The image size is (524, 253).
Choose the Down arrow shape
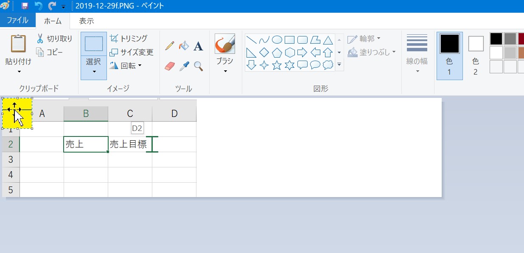click(252, 65)
